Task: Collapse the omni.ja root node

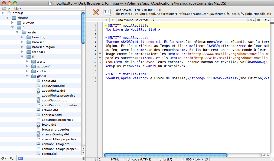Action: (x=3, y=13)
